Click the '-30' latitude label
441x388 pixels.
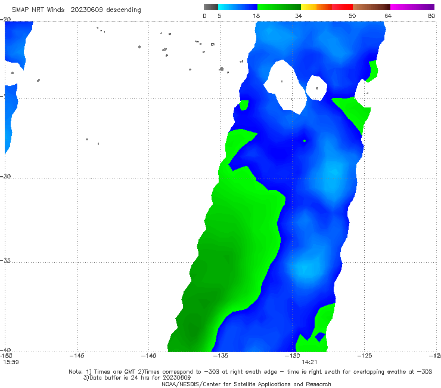5,176
